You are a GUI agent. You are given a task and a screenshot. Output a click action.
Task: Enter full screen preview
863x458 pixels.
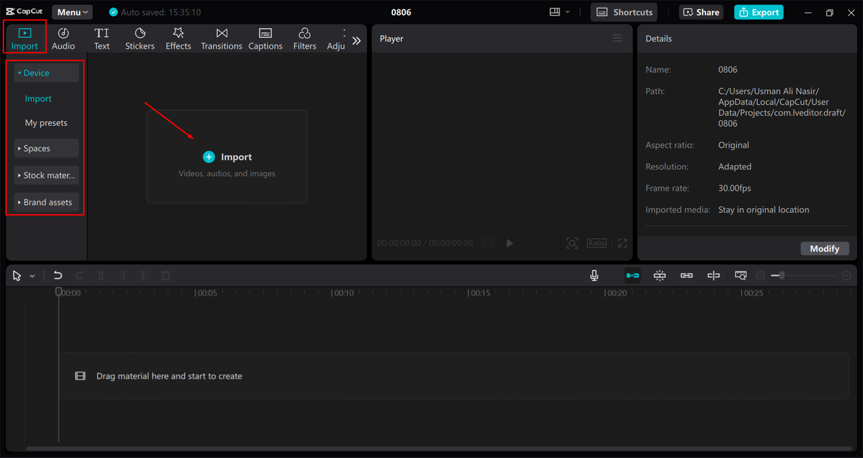(x=622, y=243)
